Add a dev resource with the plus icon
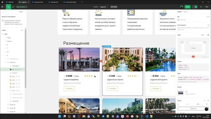The height and width of the screenshot is (119, 211). tap(208, 25)
